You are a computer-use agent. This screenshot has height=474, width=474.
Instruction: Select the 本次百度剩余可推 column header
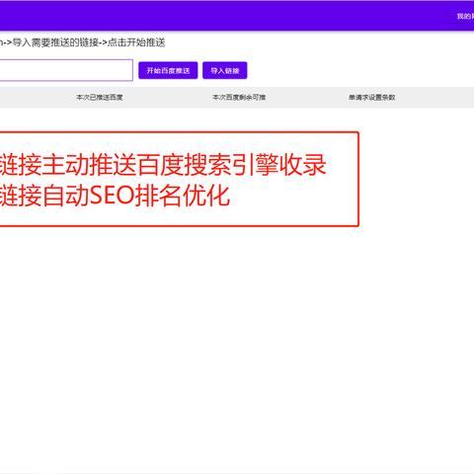point(239,98)
